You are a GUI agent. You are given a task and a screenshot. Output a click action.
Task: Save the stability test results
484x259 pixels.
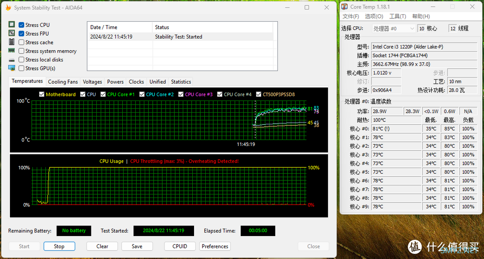pyautogui.click(x=137, y=246)
